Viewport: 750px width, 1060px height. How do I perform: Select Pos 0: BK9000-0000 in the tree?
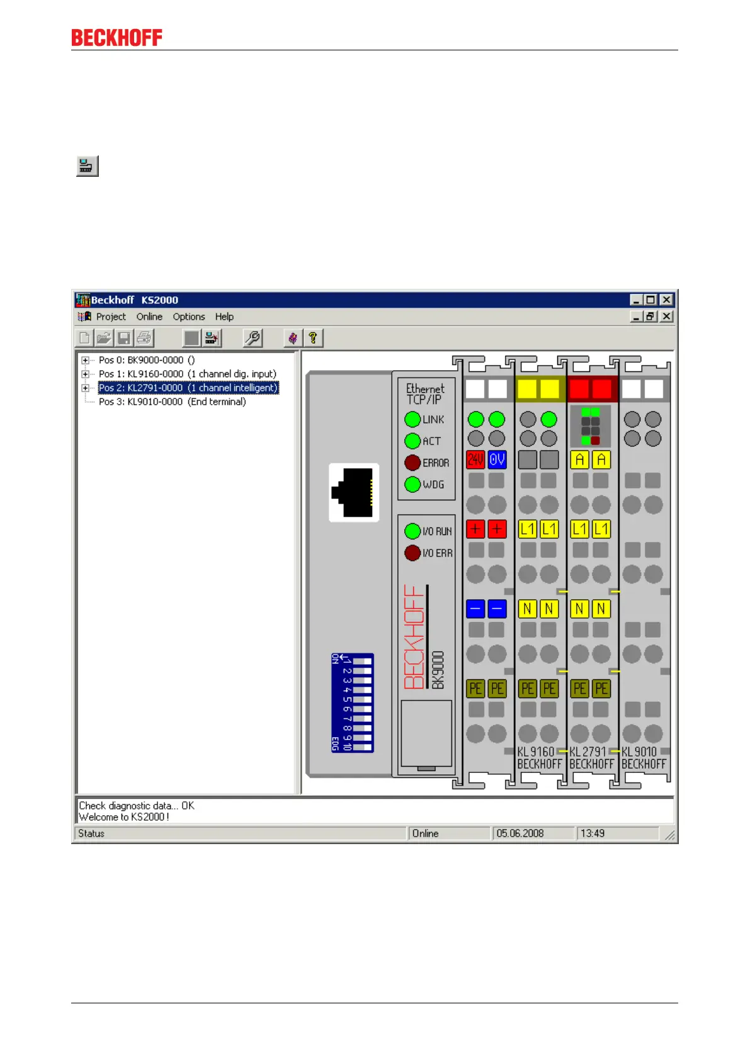[x=147, y=361]
